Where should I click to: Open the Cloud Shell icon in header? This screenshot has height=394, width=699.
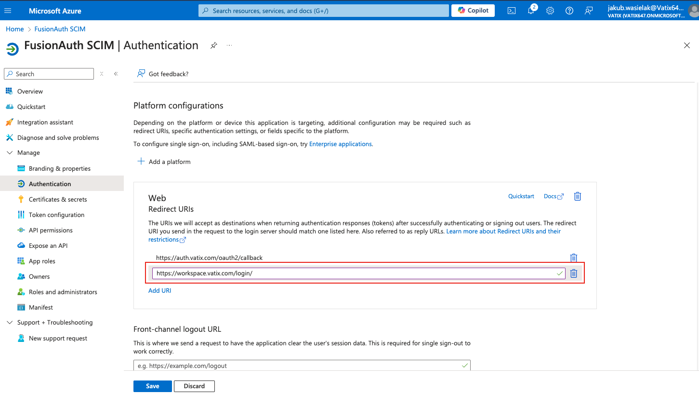click(x=512, y=11)
